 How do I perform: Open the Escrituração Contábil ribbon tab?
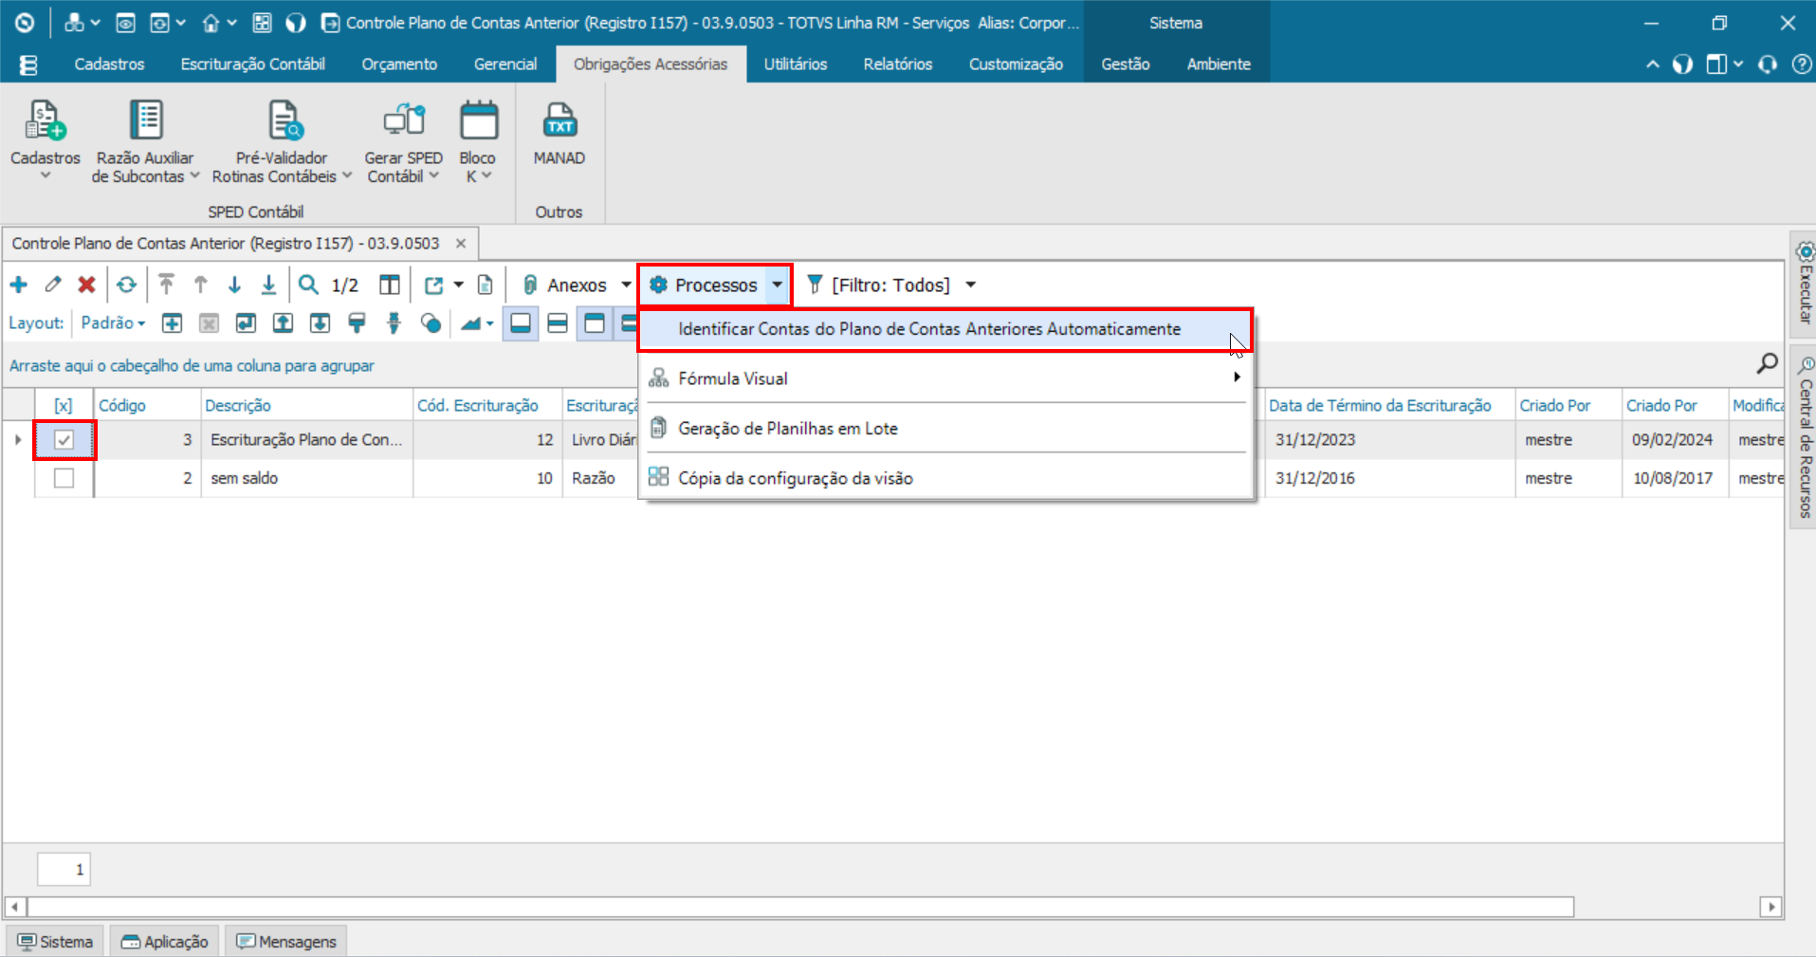click(252, 64)
